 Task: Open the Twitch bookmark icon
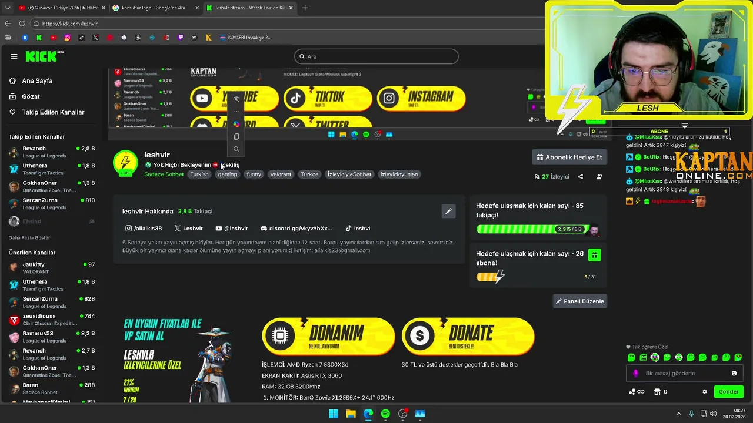point(180,38)
